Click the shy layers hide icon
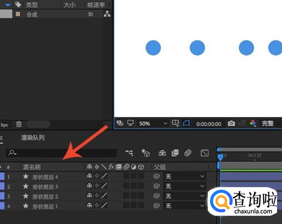The width and height of the screenshot is (282, 224). click(162, 153)
